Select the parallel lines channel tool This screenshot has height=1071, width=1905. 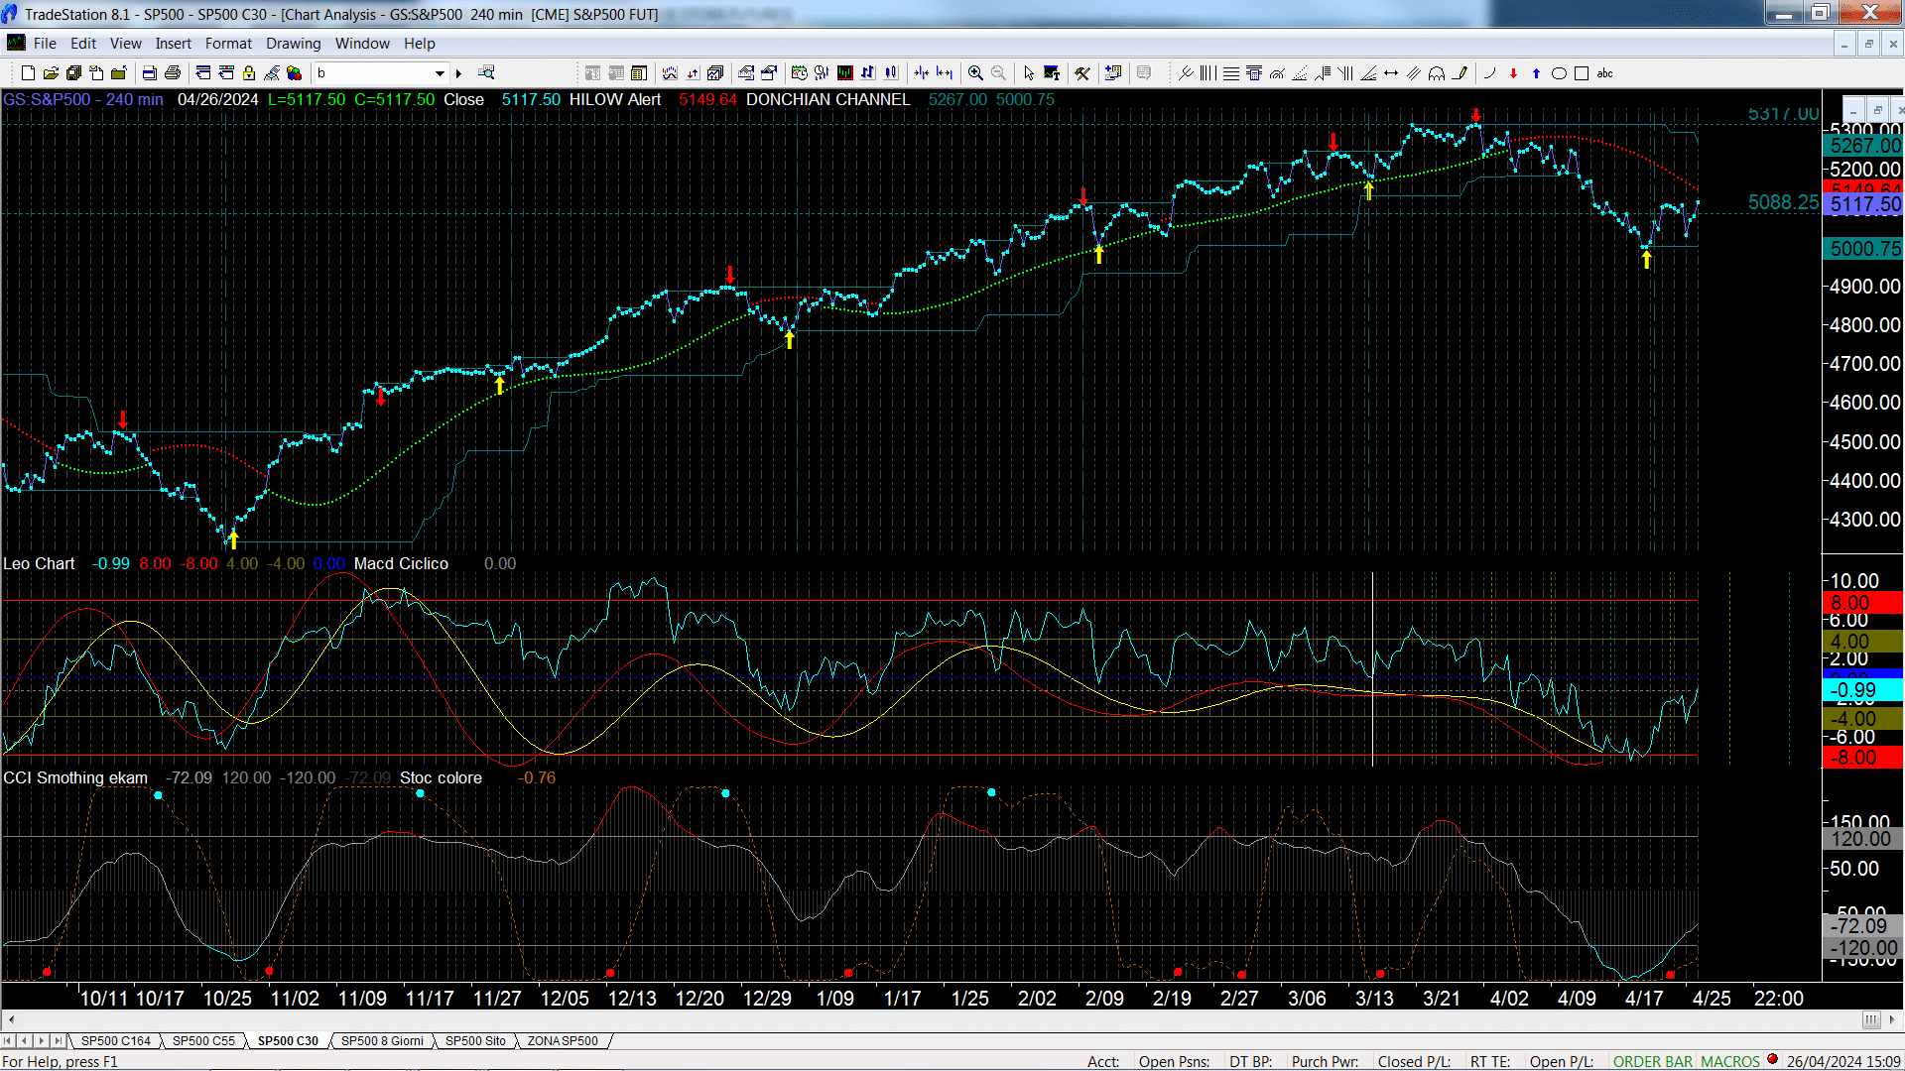(x=1414, y=73)
